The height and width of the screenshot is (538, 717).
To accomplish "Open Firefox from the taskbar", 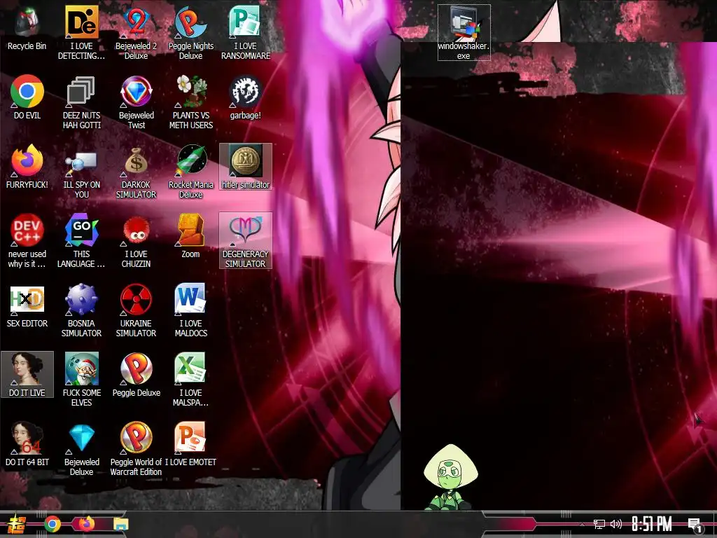I will click(x=86, y=524).
